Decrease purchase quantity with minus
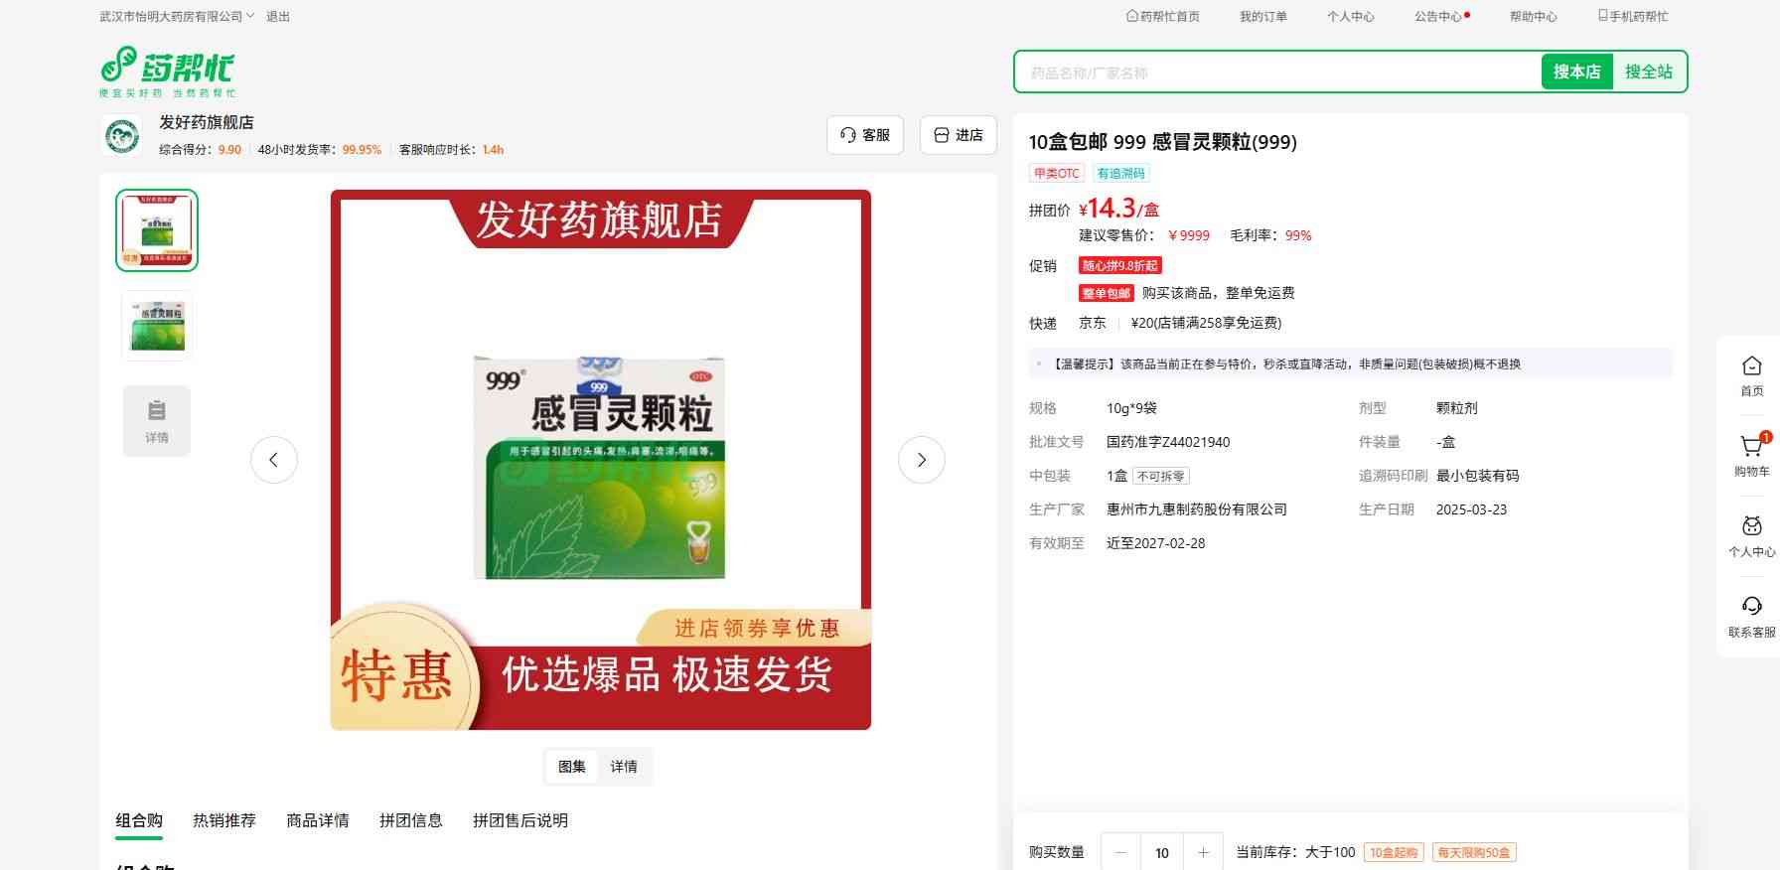 1121,852
